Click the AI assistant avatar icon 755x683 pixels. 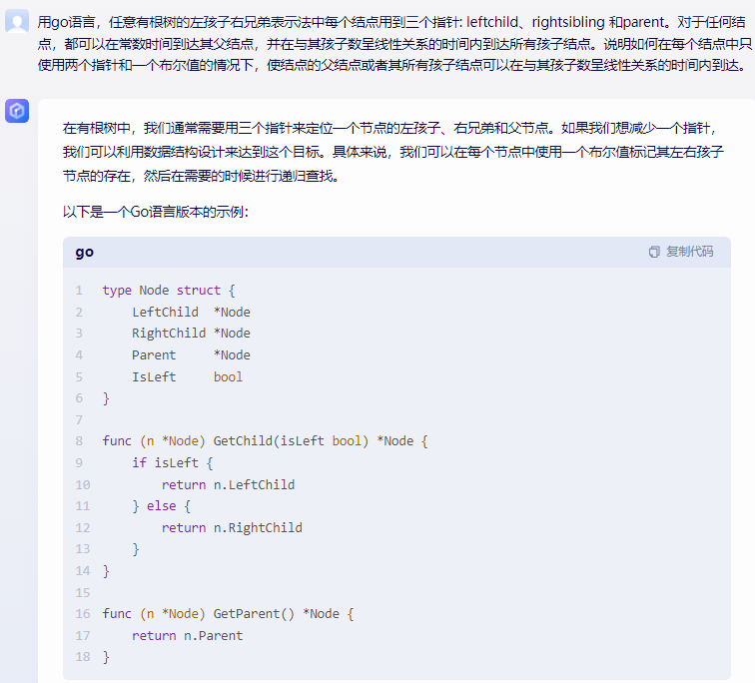click(17, 111)
